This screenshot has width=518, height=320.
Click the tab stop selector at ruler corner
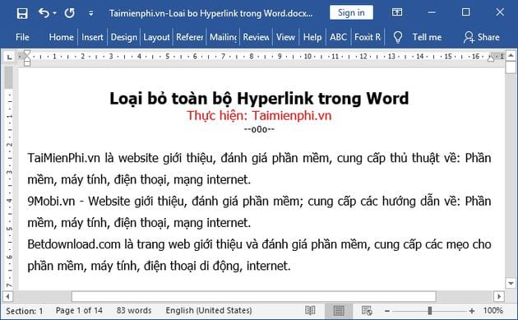tap(10, 57)
